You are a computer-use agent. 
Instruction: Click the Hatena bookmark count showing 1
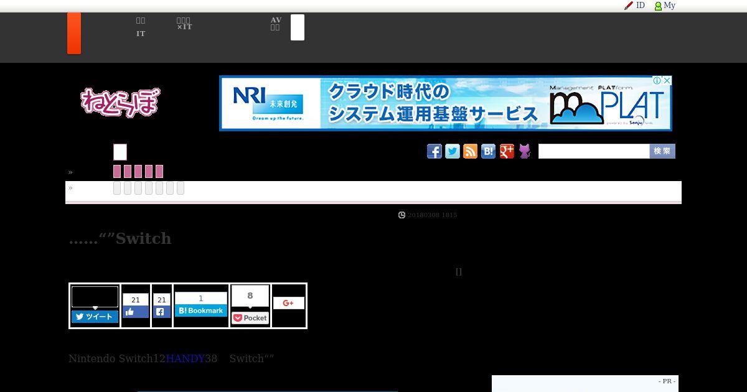click(200, 298)
